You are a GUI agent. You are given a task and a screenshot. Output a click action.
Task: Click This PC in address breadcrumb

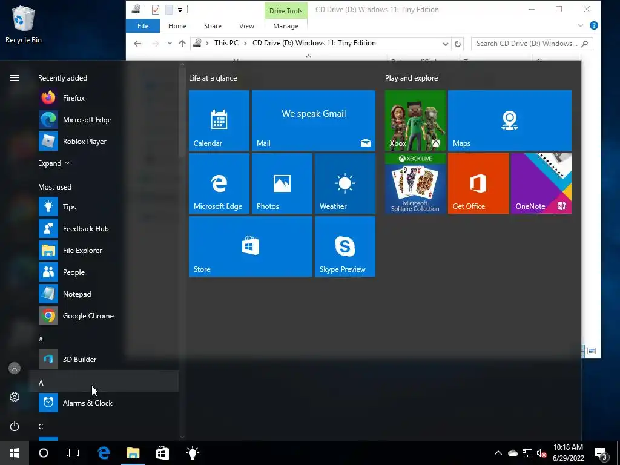coord(226,43)
